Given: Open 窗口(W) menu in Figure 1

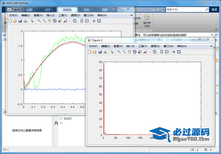Looking at the screenshot, I should [89, 15].
